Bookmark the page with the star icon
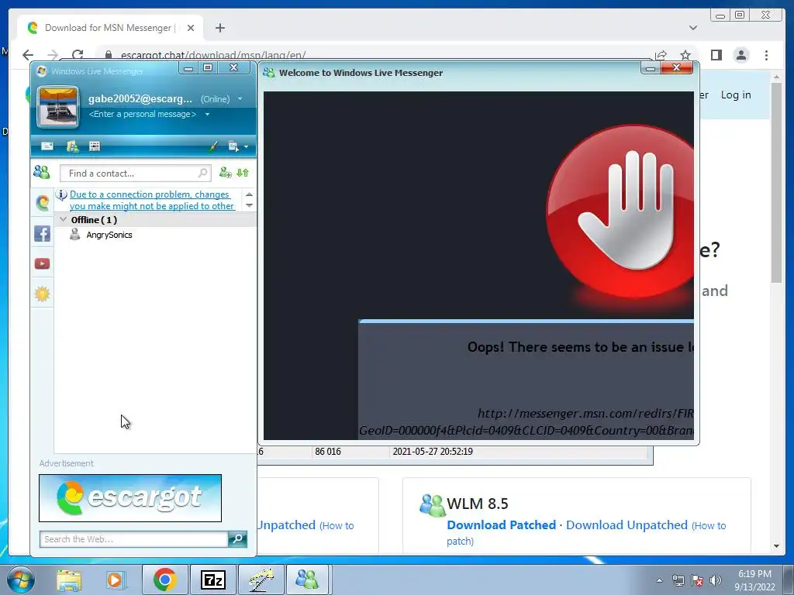794x595 pixels. point(685,55)
